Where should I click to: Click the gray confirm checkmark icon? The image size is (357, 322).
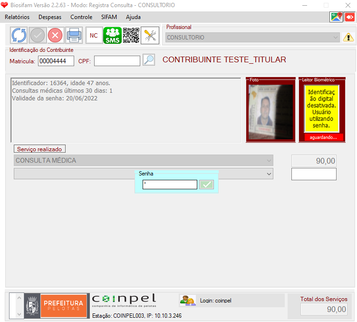pos(38,35)
